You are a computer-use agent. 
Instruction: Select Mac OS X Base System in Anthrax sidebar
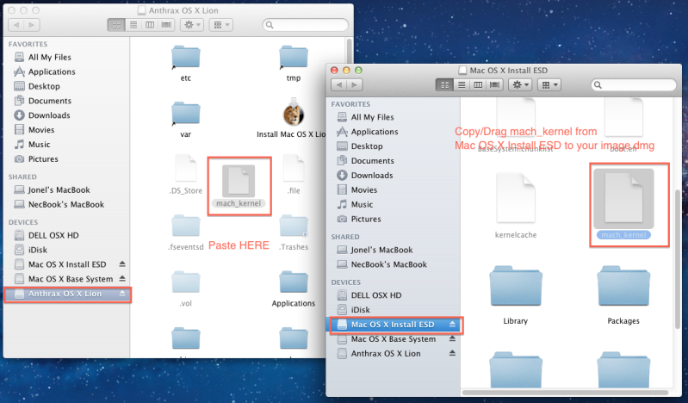(x=71, y=279)
